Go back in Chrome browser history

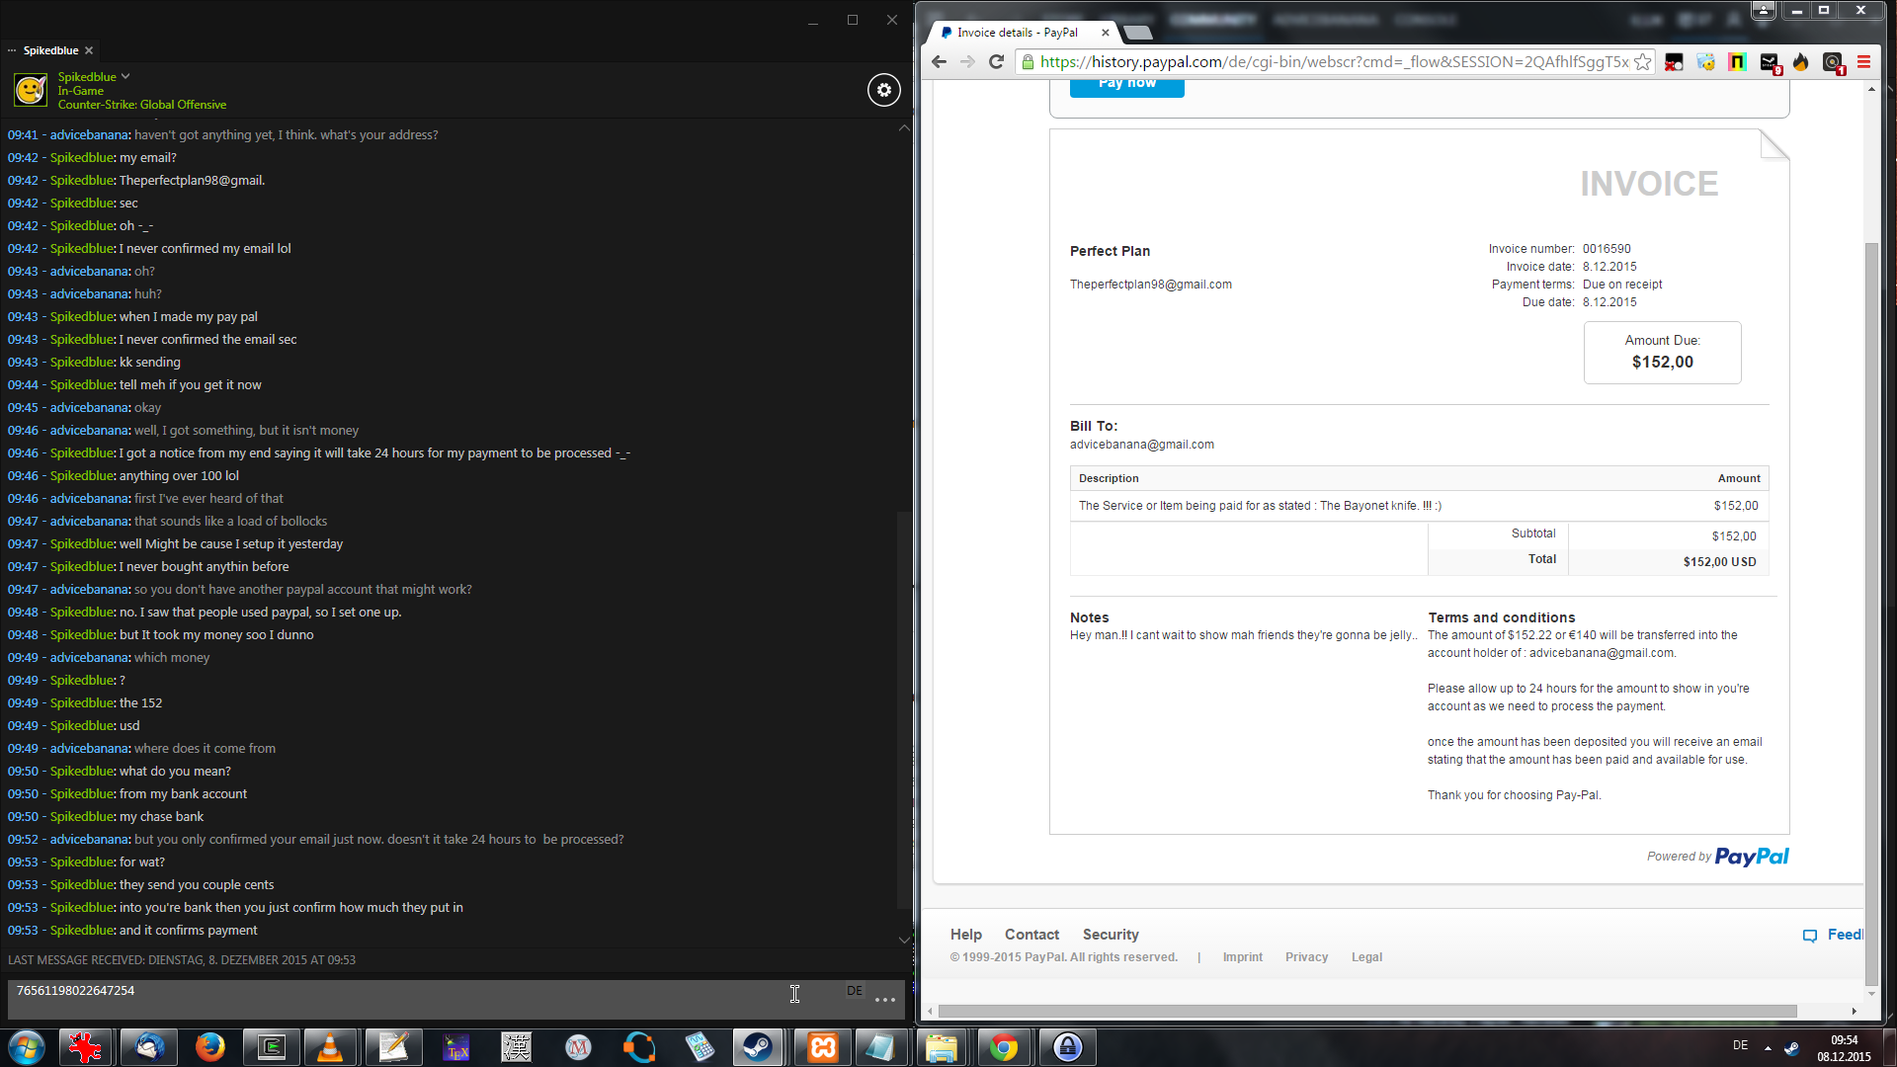pyautogui.click(x=939, y=61)
